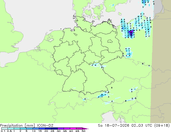The height and width of the screenshot is (132, 171).
Task: Click the 2–5 mm legend color swatch
Action: coord(23,128)
